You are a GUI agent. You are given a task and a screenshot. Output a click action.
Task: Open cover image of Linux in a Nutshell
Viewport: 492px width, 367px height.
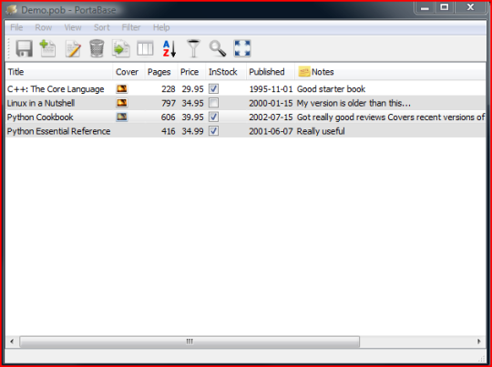coord(122,103)
